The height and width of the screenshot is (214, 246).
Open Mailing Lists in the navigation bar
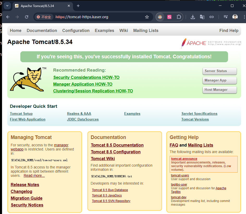[x=146, y=30]
